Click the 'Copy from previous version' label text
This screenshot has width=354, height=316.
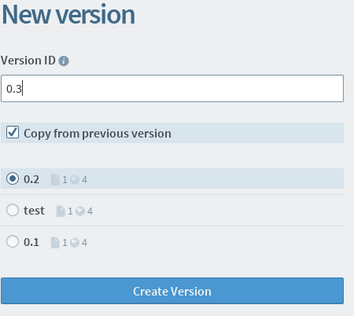point(98,134)
